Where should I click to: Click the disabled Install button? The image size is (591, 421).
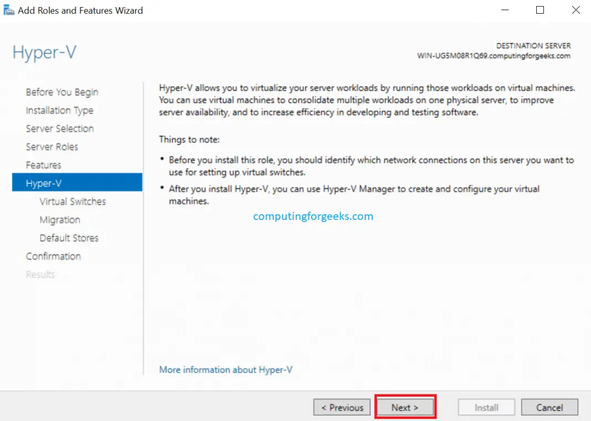coord(486,407)
